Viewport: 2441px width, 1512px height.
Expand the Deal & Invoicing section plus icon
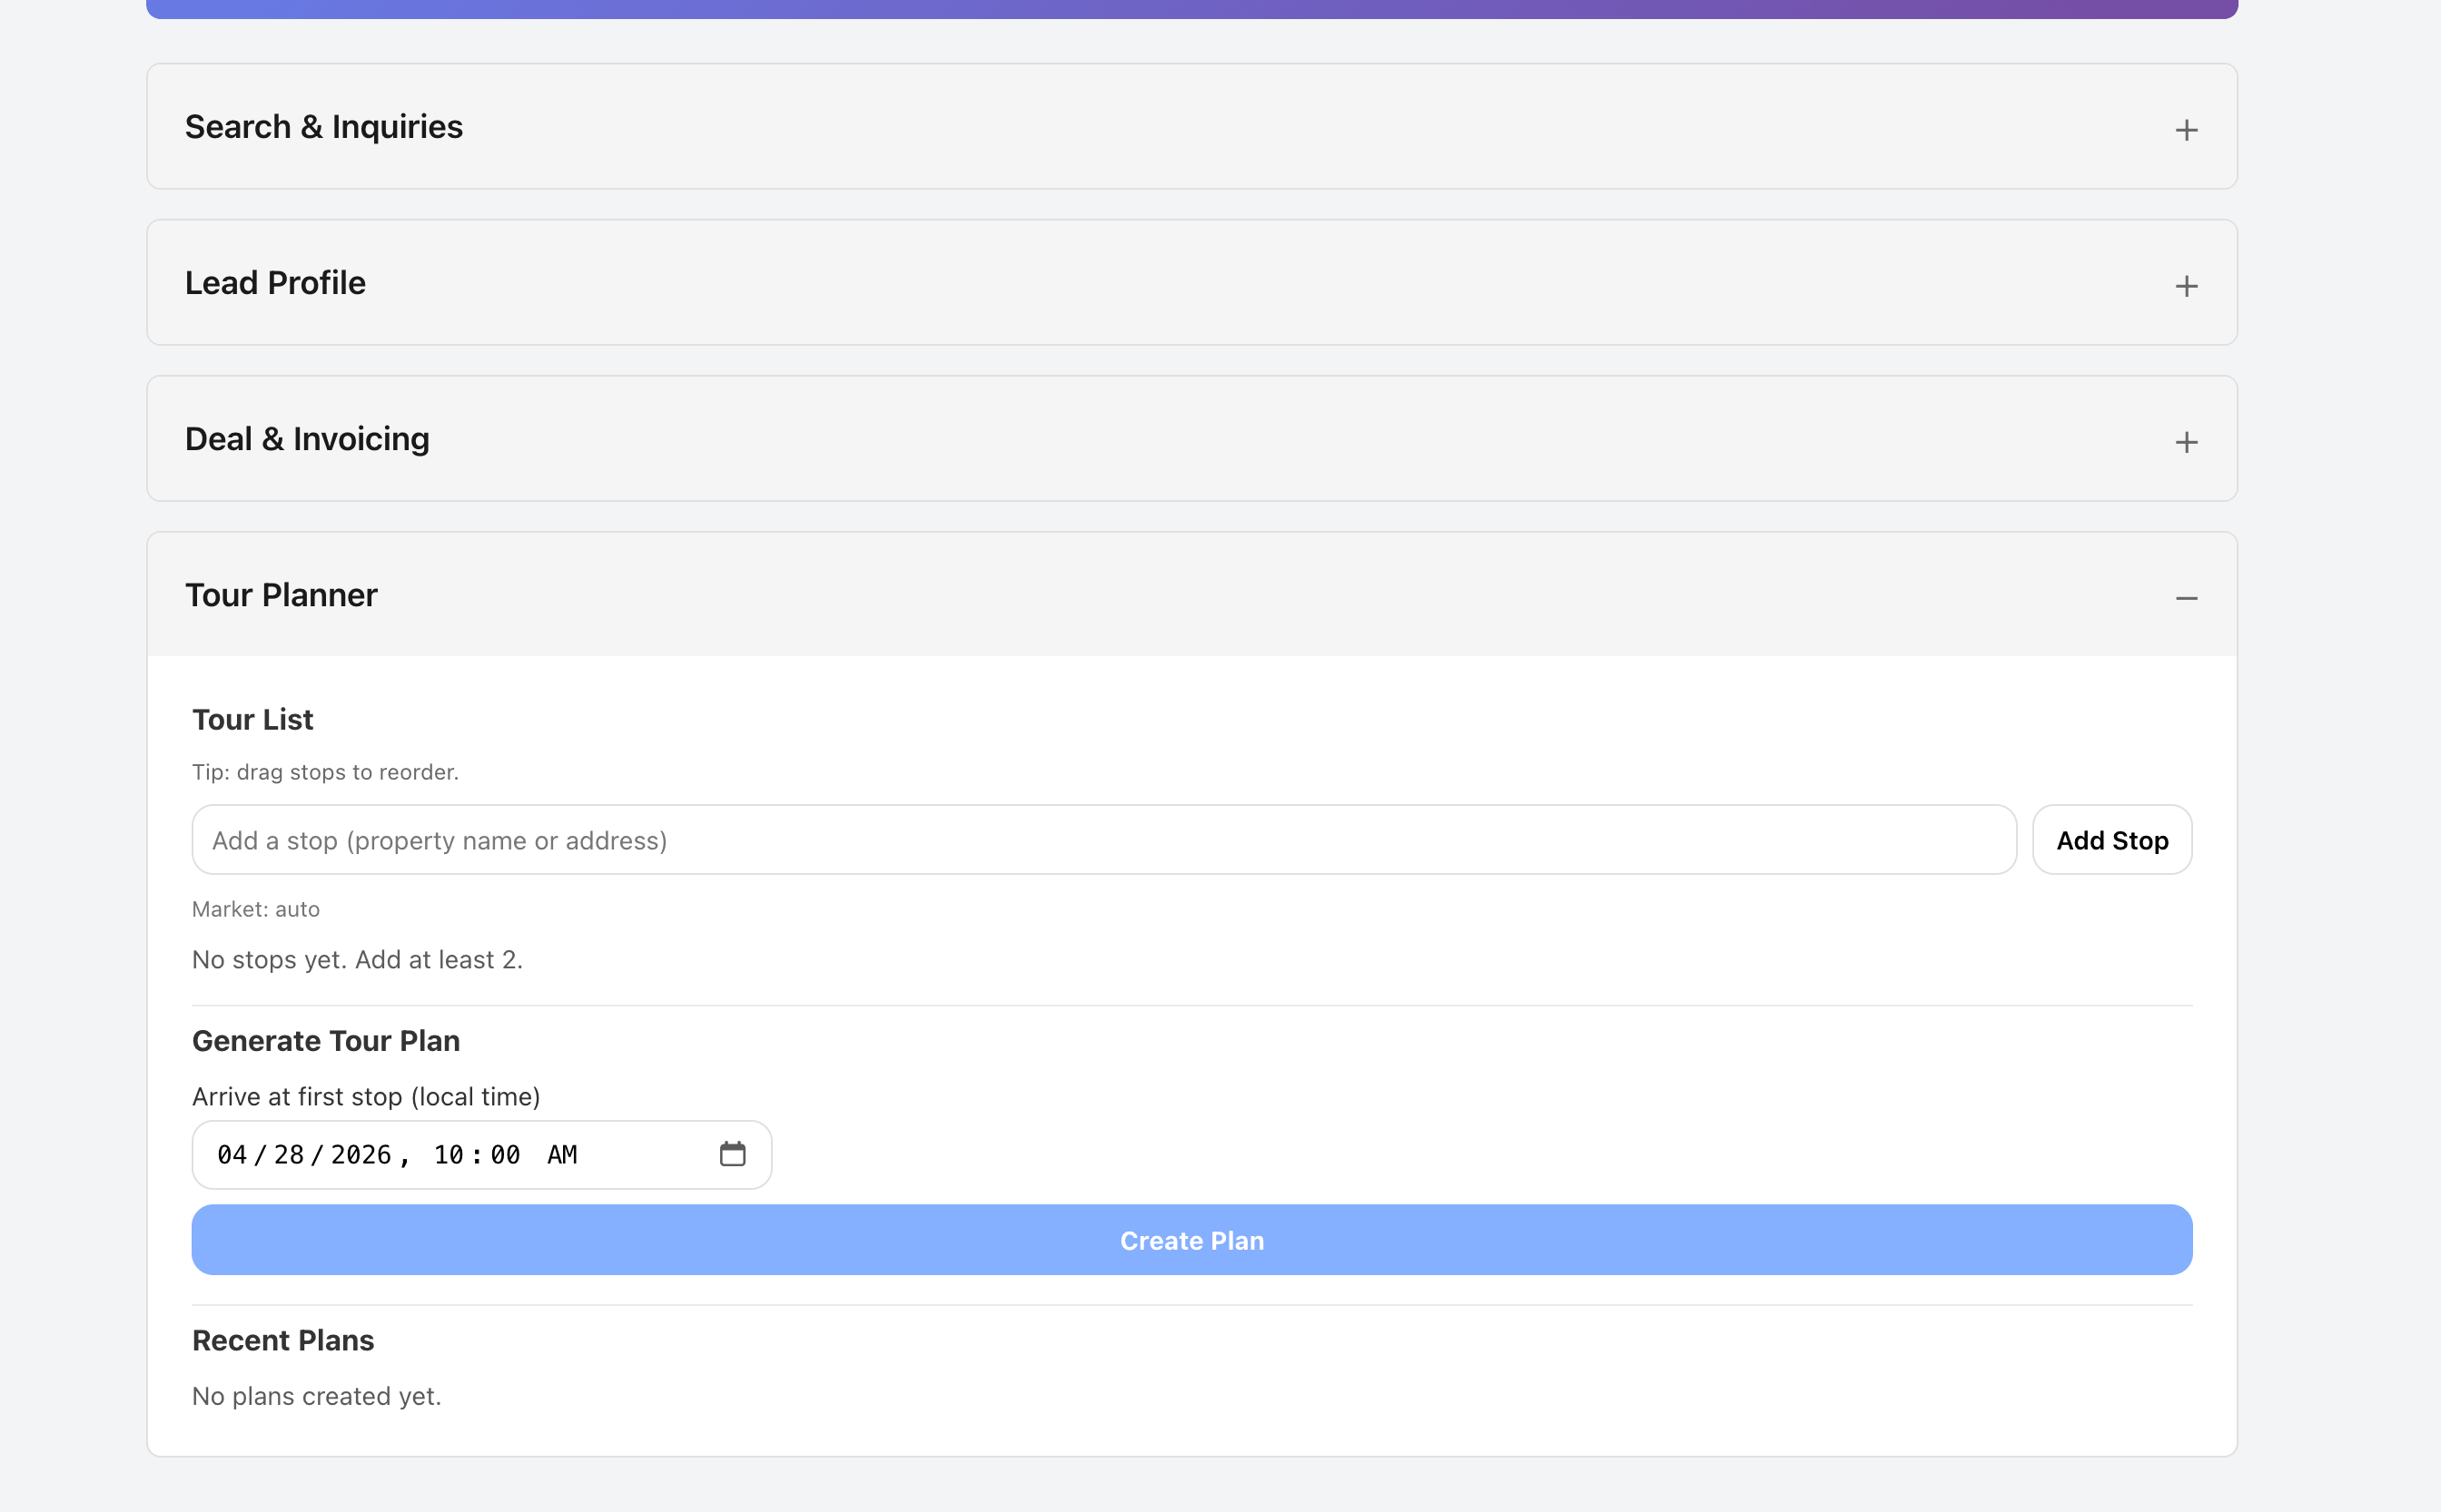point(2186,442)
